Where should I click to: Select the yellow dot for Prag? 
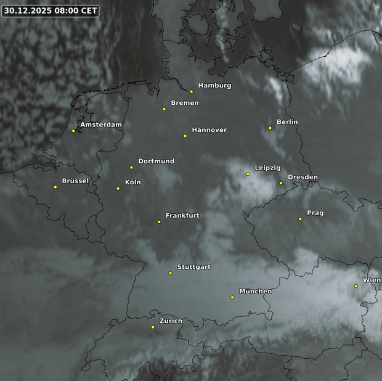click(x=300, y=219)
